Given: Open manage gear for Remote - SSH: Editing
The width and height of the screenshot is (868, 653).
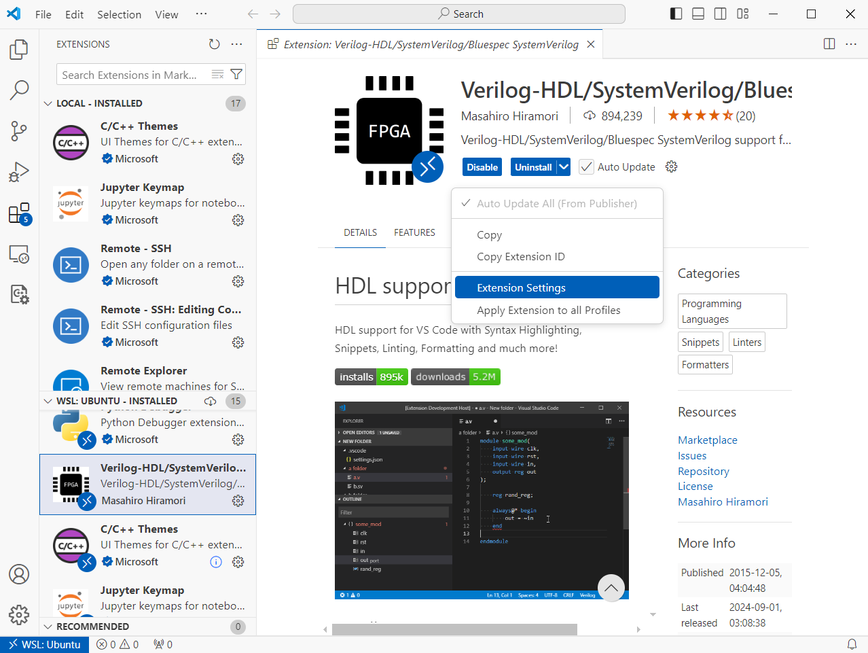Looking at the screenshot, I should point(238,342).
